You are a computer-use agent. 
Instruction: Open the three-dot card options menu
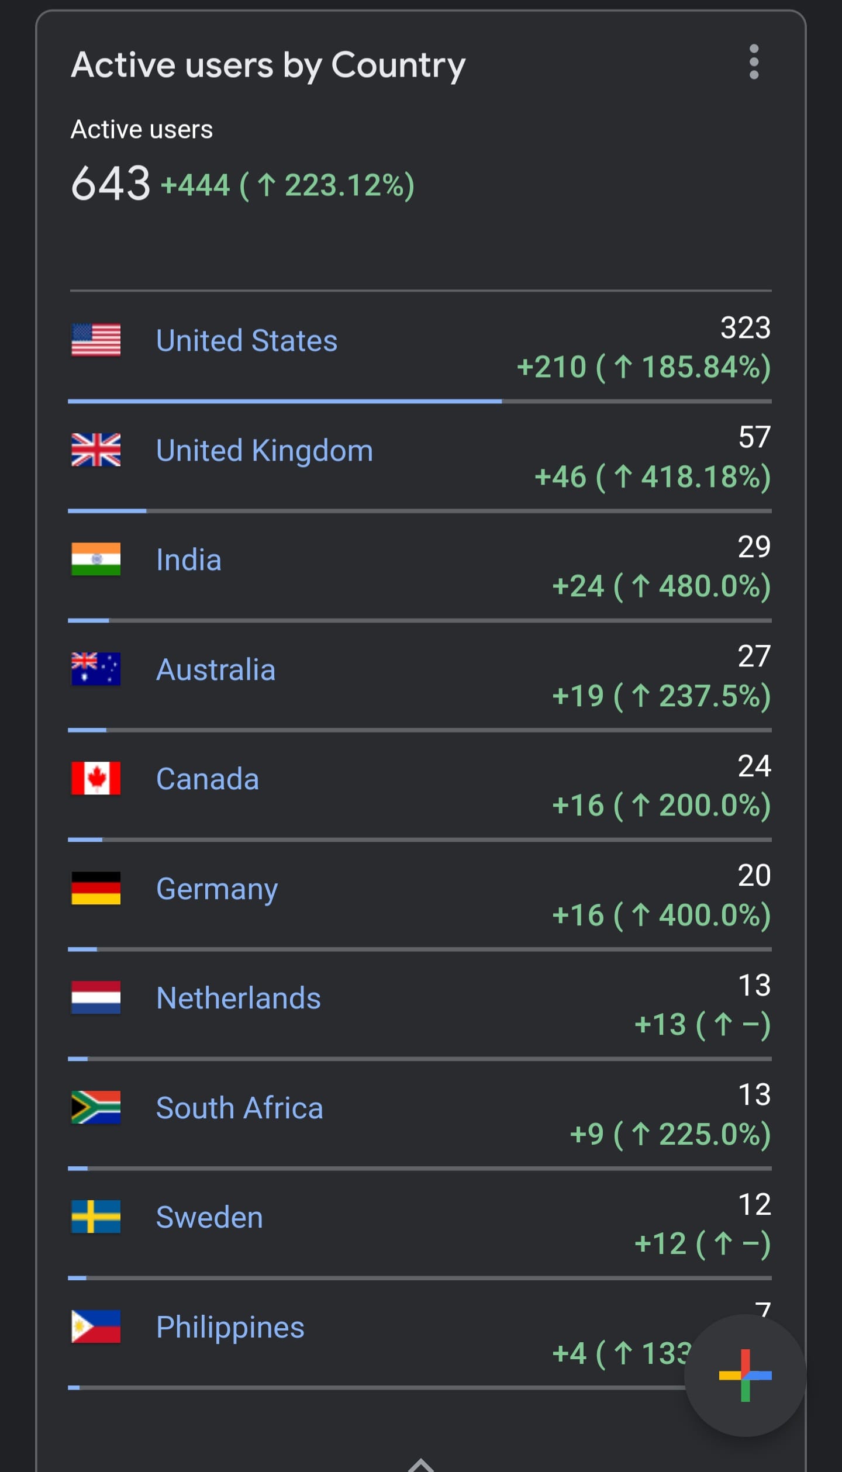[x=754, y=62]
